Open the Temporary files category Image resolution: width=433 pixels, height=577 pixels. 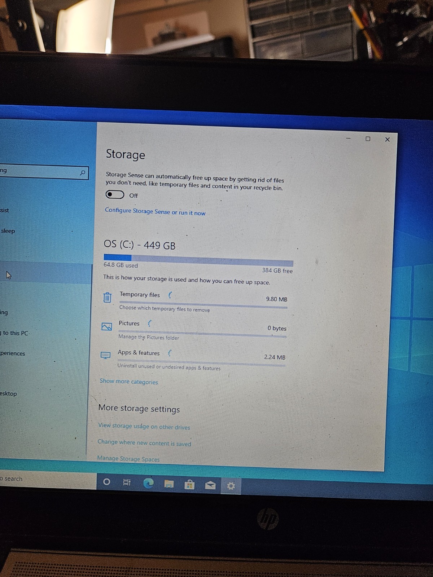pyautogui.click(x=195, y=301)
